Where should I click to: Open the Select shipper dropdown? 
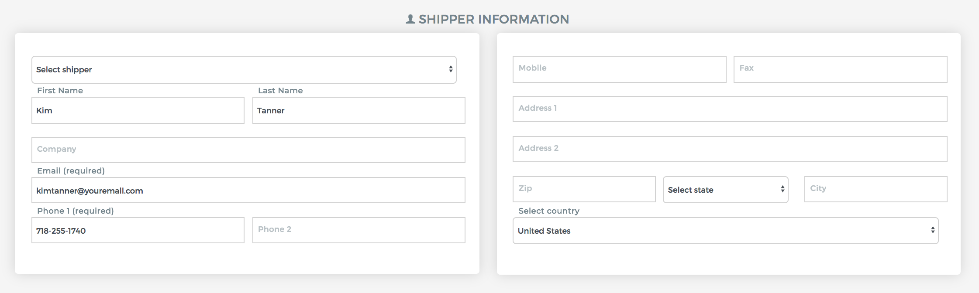(244, 70)
